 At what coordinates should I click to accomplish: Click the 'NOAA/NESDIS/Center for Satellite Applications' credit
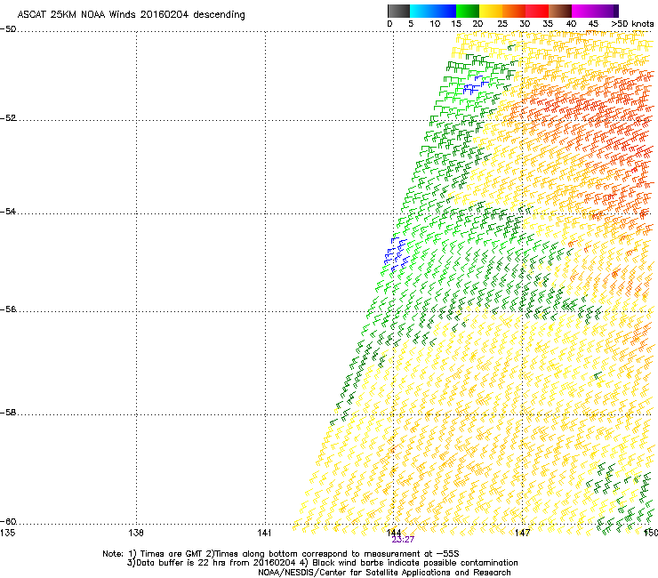point(356,573)
